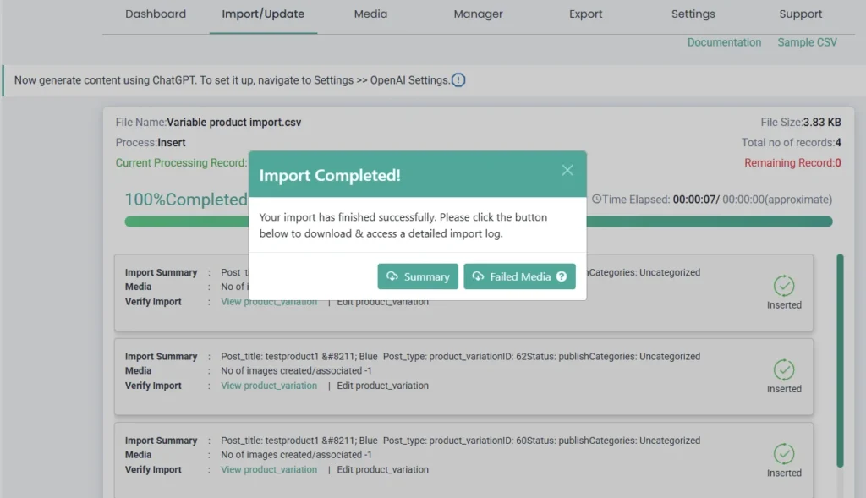Click the help icon on Failed Media

[x=560, y=276]
